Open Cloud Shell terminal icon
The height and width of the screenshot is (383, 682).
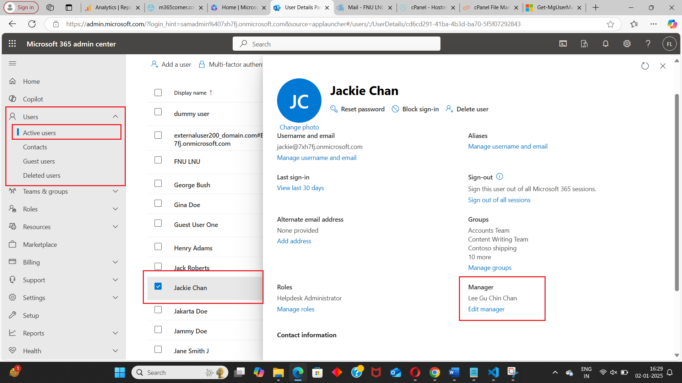pyautogui.click(x=563, y=44)
